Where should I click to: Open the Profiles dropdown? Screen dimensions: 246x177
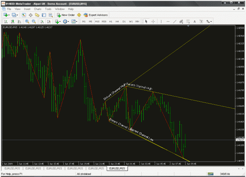[15, 15]
